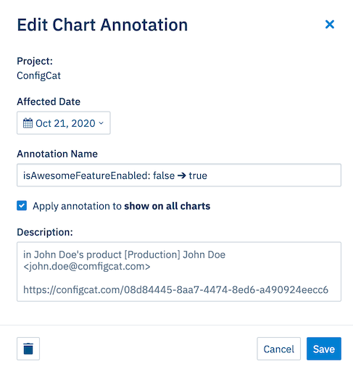Screen dimensions: 353x369
Task: Click the 'Affected Date' label
Action: 49,101
